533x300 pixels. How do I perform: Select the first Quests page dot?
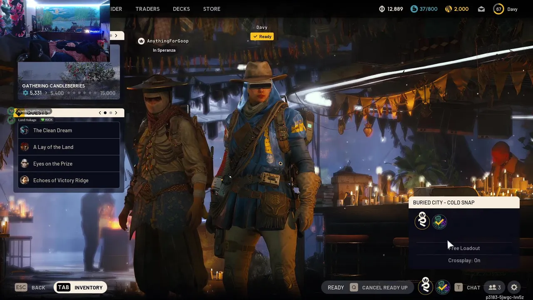[105, 112]
